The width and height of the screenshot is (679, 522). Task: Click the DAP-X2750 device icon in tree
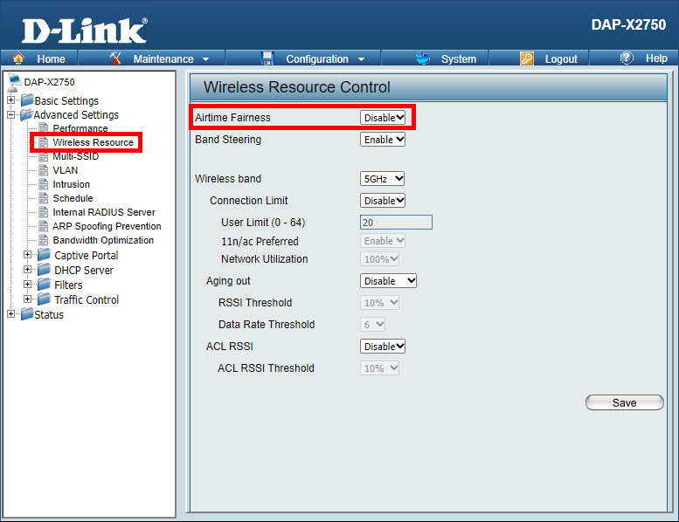coord(14,82)
